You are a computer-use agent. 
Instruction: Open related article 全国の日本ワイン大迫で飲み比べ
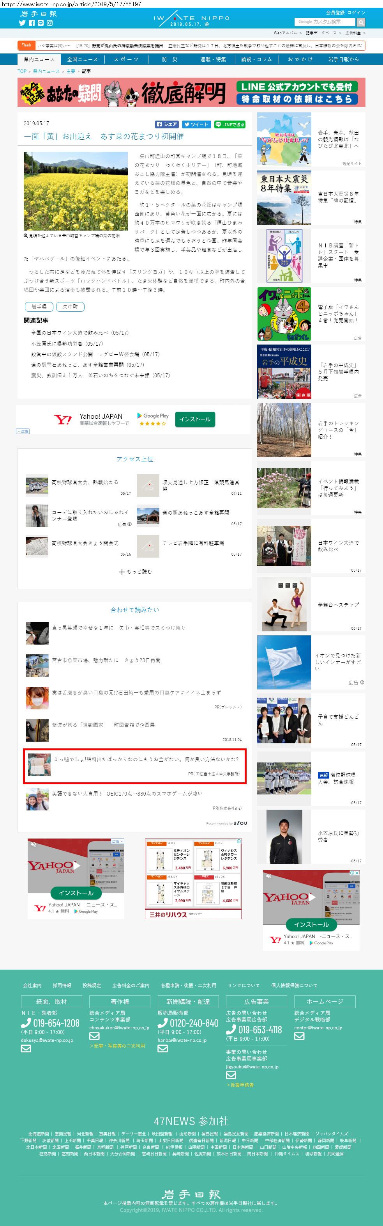[x=80, y=333]
